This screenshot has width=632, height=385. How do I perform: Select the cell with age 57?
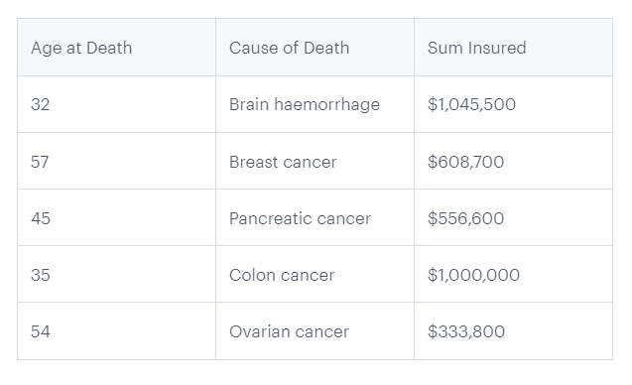click(x=116, y=162)
